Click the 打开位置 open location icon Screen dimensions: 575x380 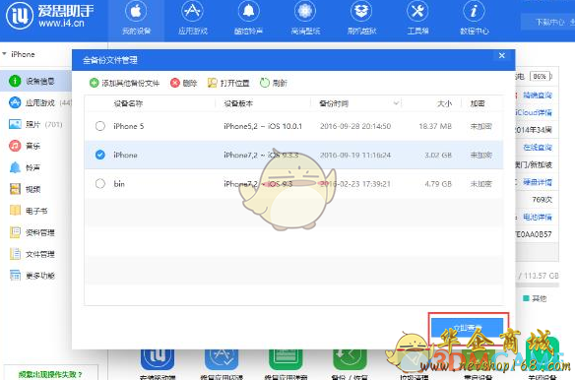(212, 83)
